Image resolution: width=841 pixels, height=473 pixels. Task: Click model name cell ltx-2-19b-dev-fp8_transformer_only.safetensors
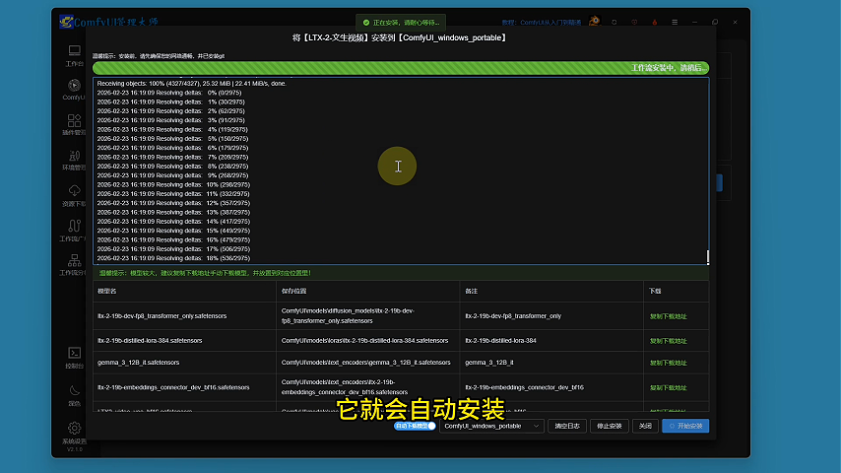(x=162, y=315)
